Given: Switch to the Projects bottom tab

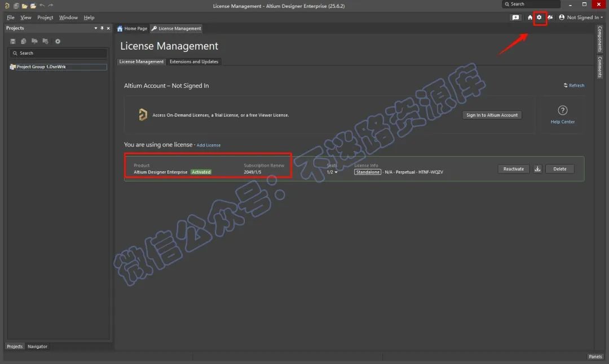Looking at the screenshot, I should click(15, 346).
